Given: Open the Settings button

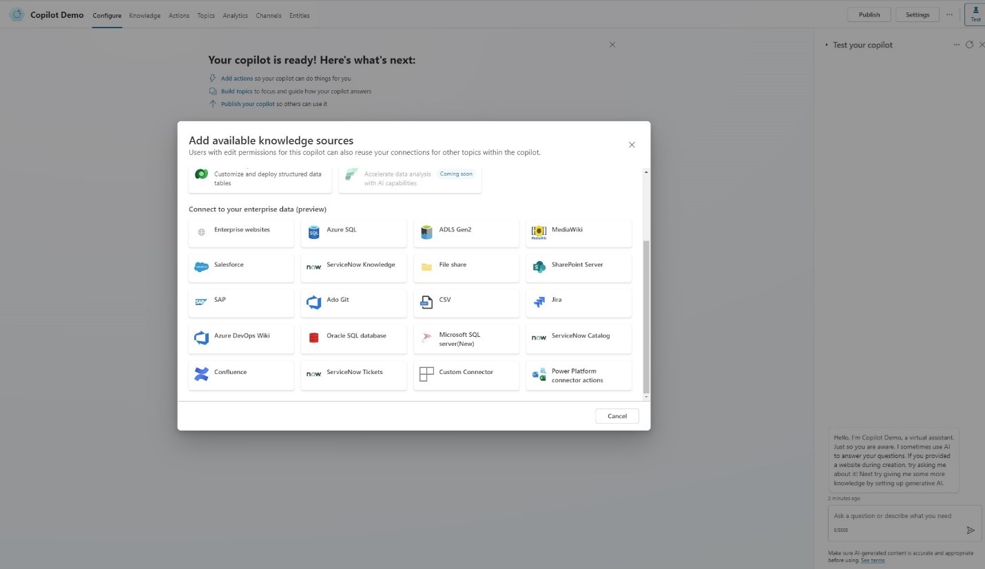Looking at the screenshot, I should tap(917, 14).
